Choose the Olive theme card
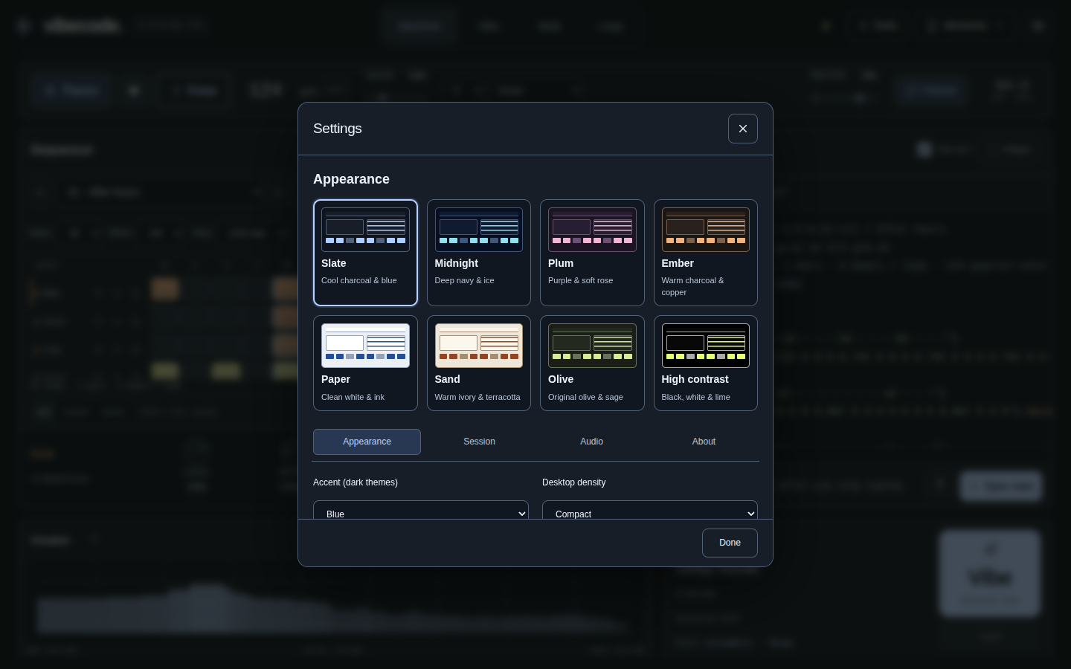Screen dimensions: 1071x669 coord(592,363)
